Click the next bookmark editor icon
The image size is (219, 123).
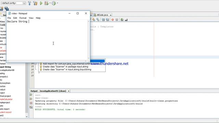click(x=107, y=20)
